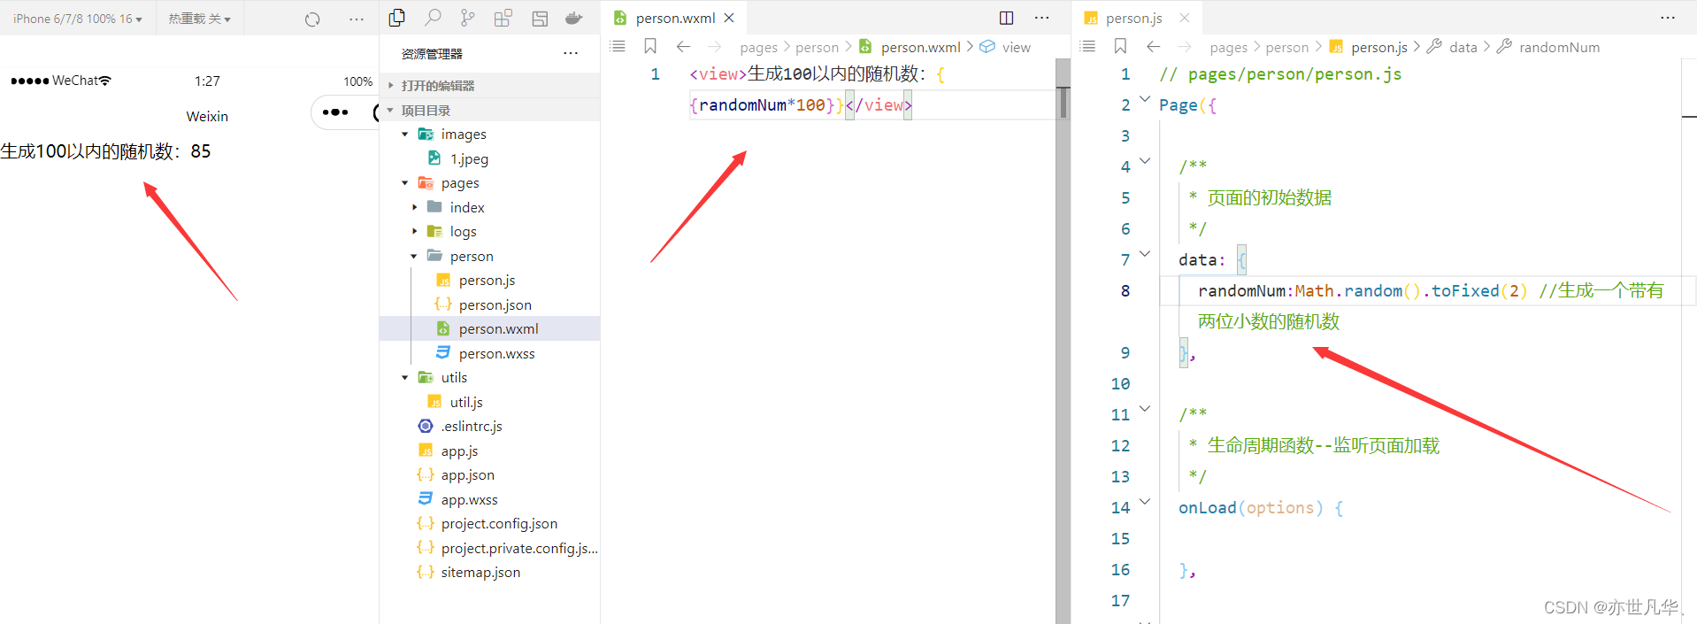Image resolution: width=1697 pixels, height=624 pixels.
Task: Click the random number text in simulator
Action: [105, 151]
